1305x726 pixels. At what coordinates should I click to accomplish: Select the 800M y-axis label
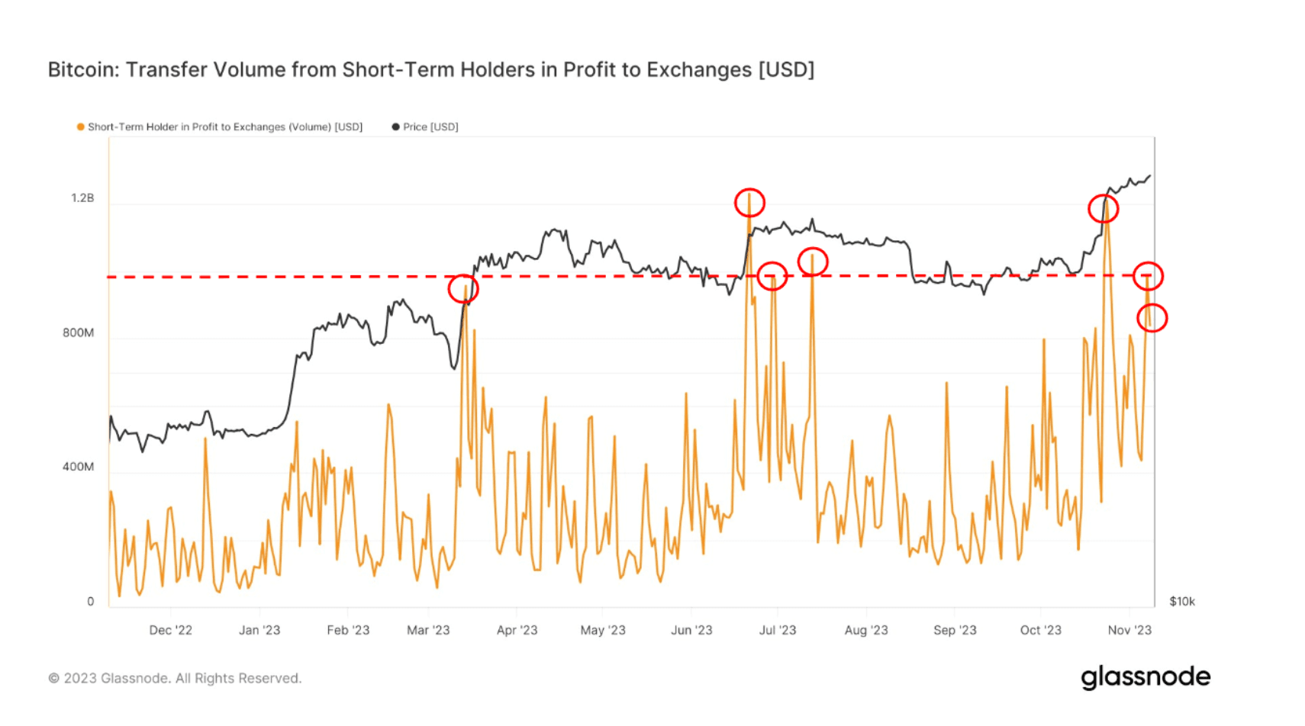coord(79,333)
